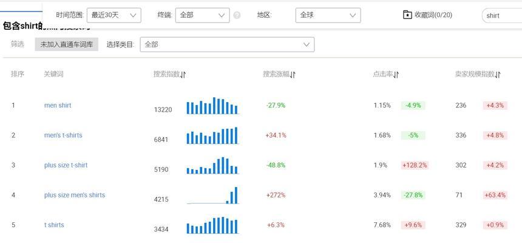
Task: Click the 关键词 column header
Action: point(53,74)
